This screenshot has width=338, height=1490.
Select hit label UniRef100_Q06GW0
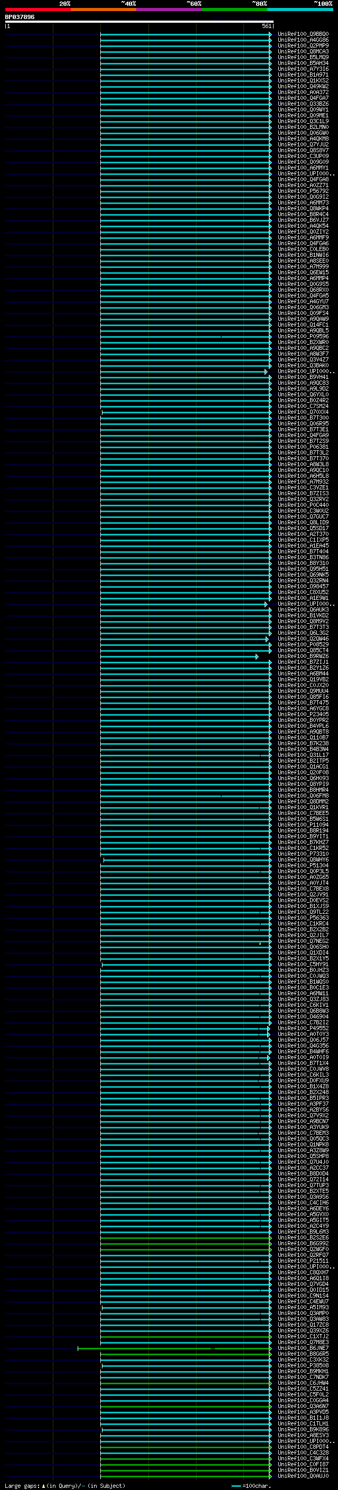tap(303, 133)
